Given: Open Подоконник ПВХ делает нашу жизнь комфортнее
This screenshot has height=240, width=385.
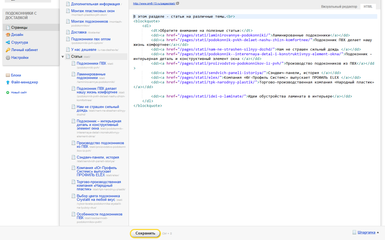Looking at the screenshot, I should [x=97, y=90].
